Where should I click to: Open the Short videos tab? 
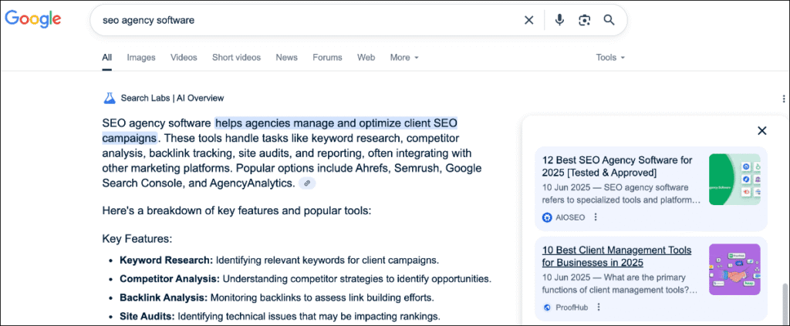tap(236, 57)
